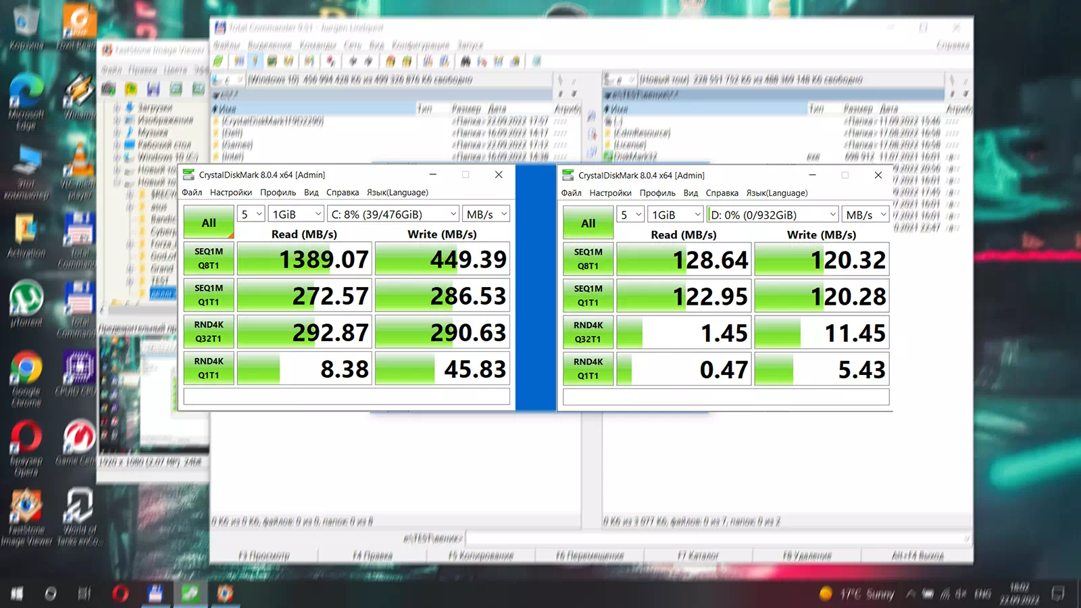Open Настройки menu in the C: drive window

point(230,193)
